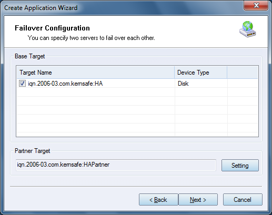
Task: Close the wizard window with X
Action: pyautogui.click(x=256, y=5)
